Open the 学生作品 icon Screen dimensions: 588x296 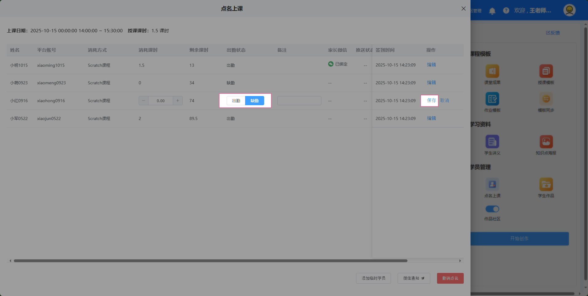[x=546, y=185]
